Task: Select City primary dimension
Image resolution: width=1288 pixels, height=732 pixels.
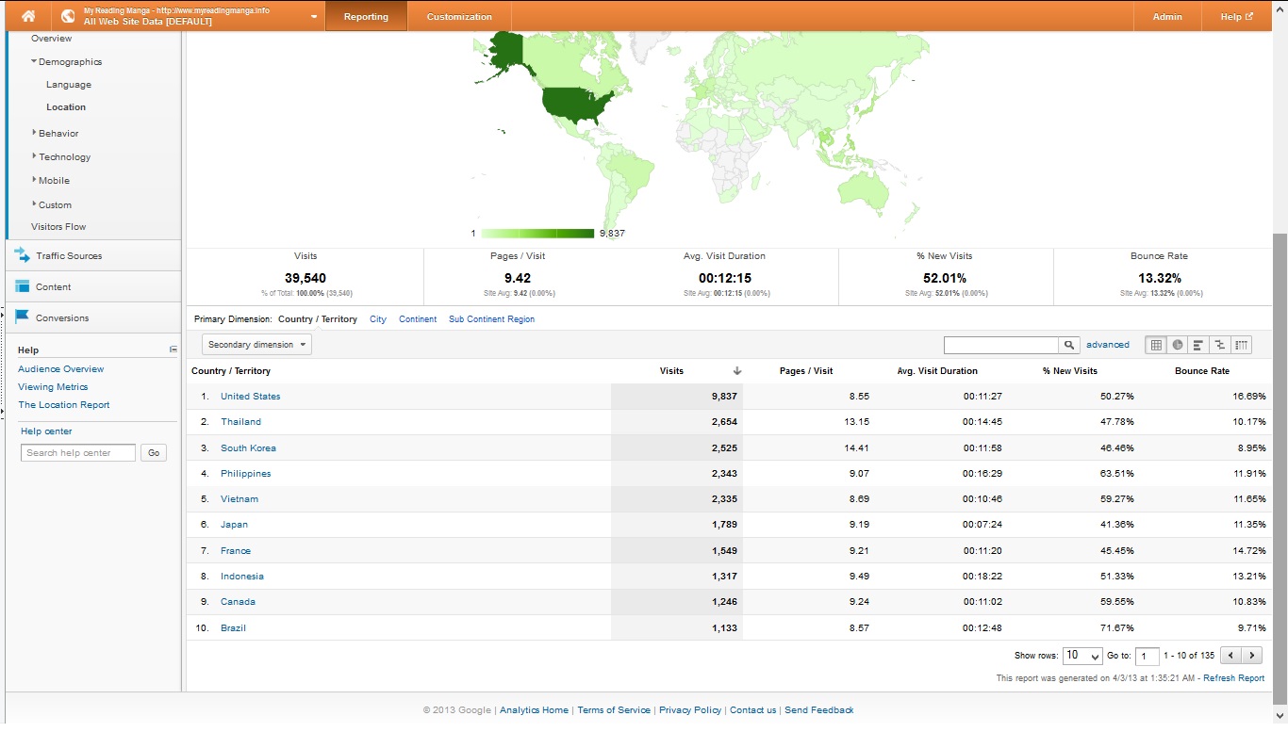Action: [378, 319]
